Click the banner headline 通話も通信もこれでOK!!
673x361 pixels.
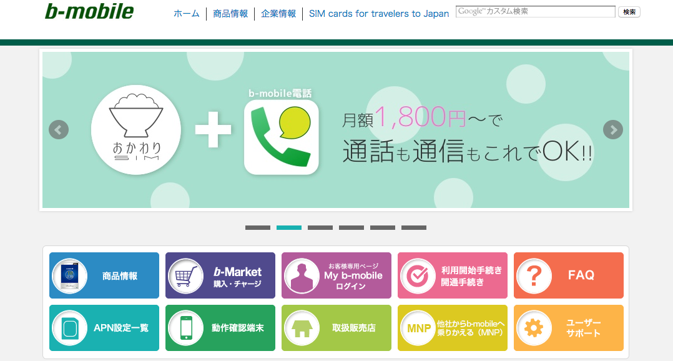coord(468,152)
